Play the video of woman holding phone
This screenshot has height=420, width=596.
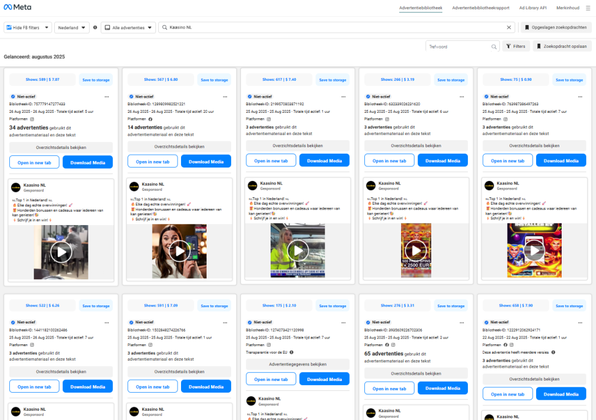click(179, 251)
